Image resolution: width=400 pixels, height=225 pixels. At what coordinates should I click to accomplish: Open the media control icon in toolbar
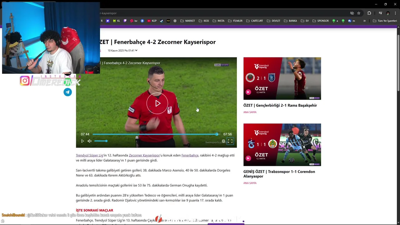380,13
